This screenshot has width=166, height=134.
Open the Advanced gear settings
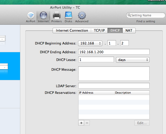pyautogui.click(x=82, y=17)
